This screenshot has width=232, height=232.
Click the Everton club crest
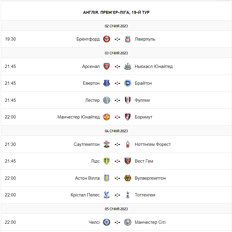click(x=106, y=83)
